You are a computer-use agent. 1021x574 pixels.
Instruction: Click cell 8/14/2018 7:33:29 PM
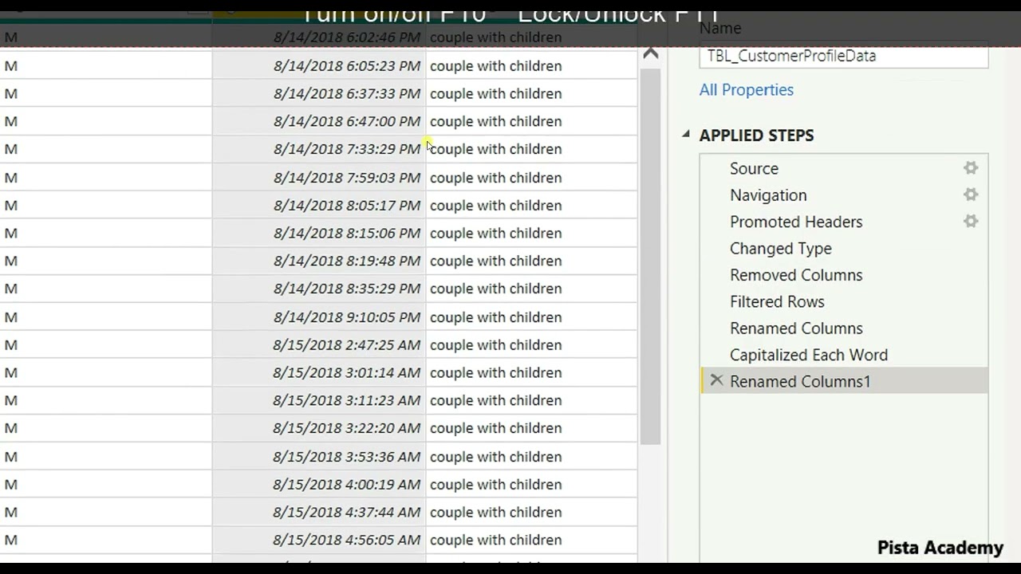pyautogui.click(x=319, y=149)
